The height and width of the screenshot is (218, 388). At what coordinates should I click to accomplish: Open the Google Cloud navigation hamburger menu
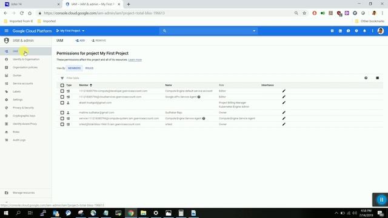tap(7, 31)
